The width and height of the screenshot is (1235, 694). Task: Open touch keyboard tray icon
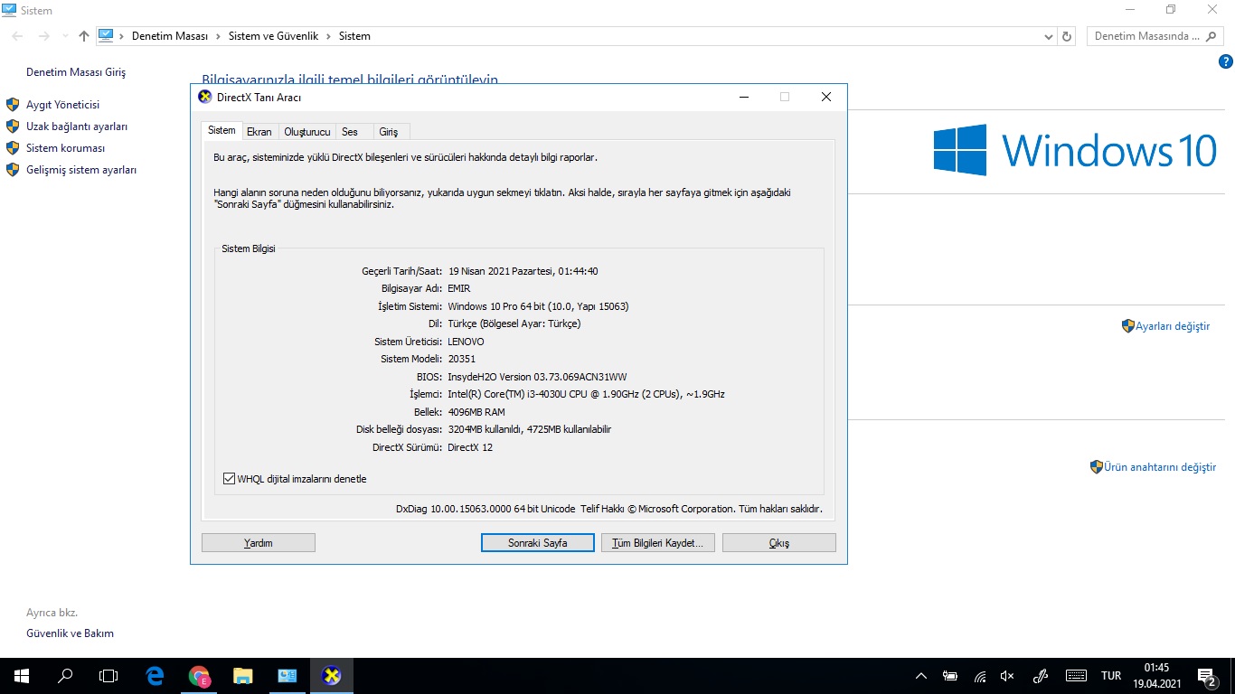tap(1076, 676)
